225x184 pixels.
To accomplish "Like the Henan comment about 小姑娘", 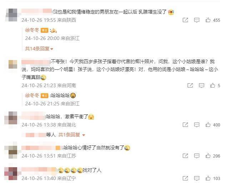I will [x=212, y=85].
